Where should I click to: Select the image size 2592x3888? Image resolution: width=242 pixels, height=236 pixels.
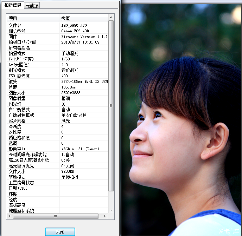click(71, 93)
